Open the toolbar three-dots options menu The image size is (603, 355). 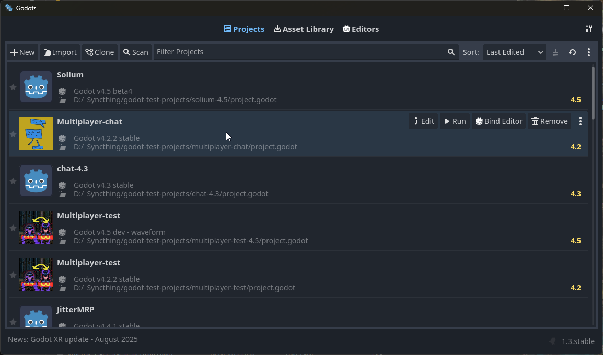pyautogui.click(x=589, y=52)
